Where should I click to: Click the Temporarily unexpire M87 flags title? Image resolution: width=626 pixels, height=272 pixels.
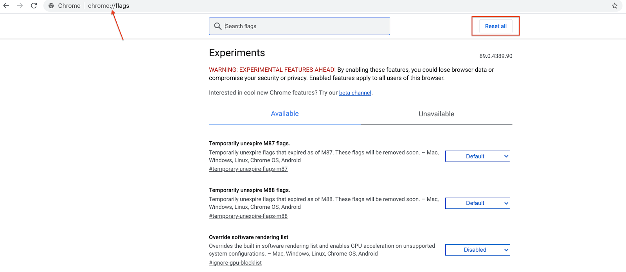249,144
